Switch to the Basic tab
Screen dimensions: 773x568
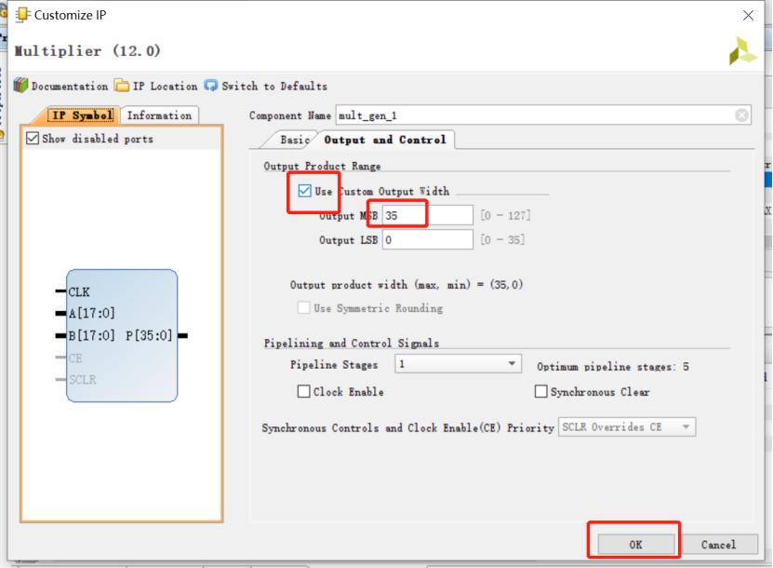294,138
